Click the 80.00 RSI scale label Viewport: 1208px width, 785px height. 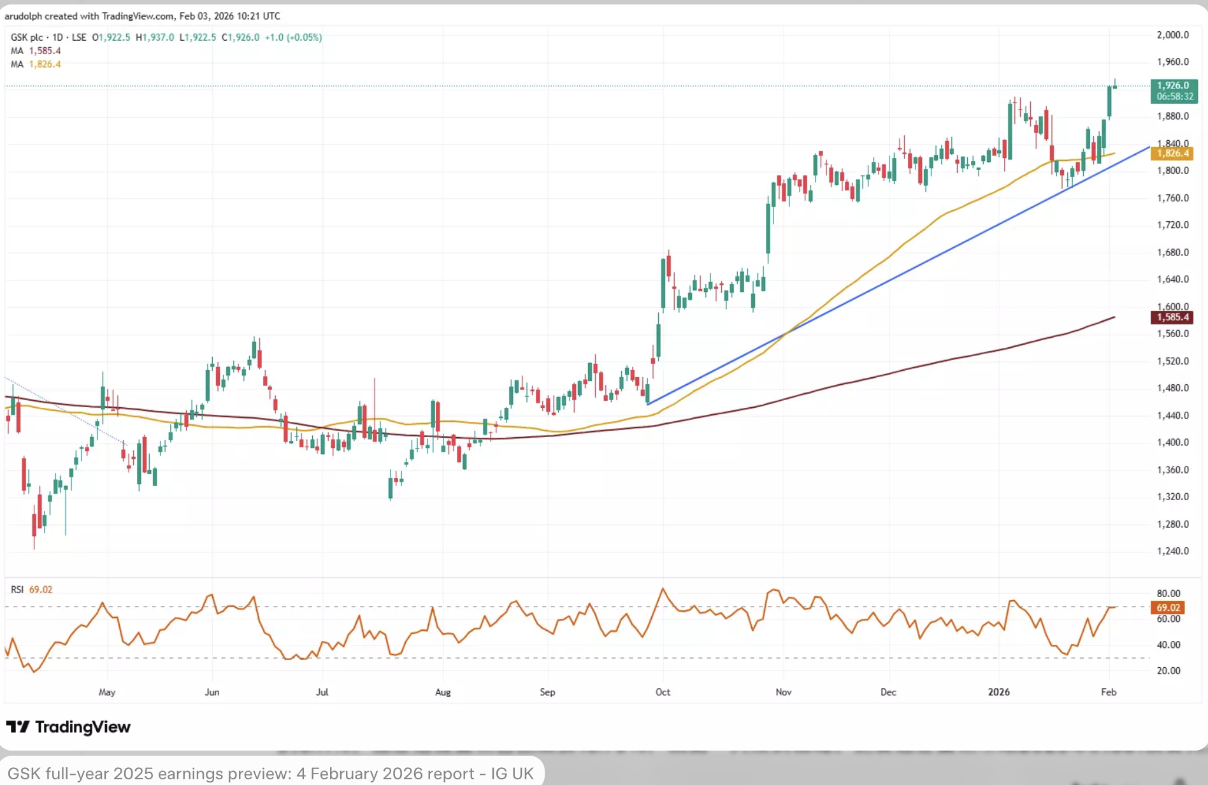click(x=1168, y=593)
